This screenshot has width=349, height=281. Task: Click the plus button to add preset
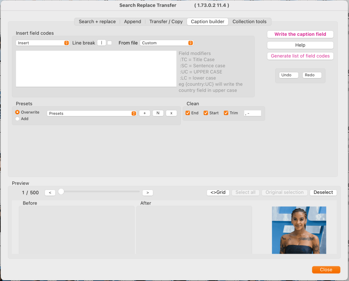(x=145, y=113)
